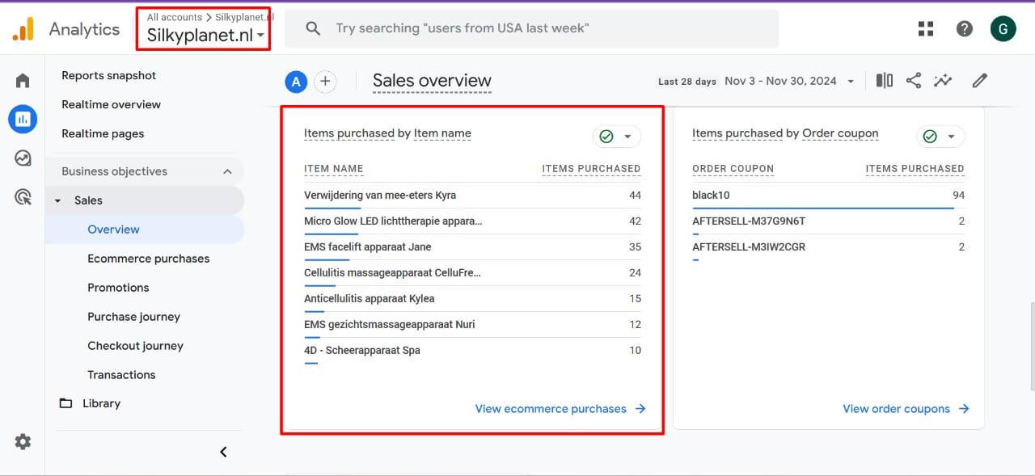Open Checkout journey report in sidebar
Viewport: 1035px width, 476px height.
[135, 346]
